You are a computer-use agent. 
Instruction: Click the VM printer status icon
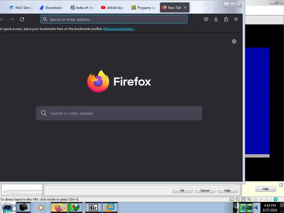pyautogui.click(x=255, y=200)
